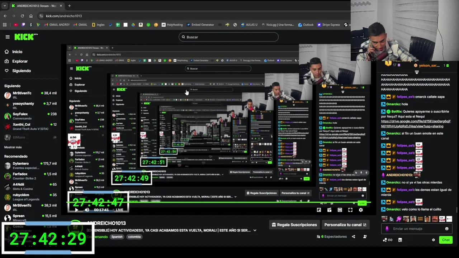The image size is (459, 258).
Task: Open the YouTube bookmark icon
Action: pos(15,25)
